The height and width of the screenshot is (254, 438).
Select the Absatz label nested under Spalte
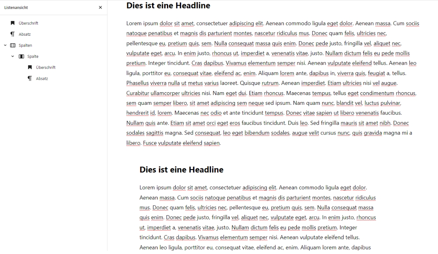pos(42,79)
